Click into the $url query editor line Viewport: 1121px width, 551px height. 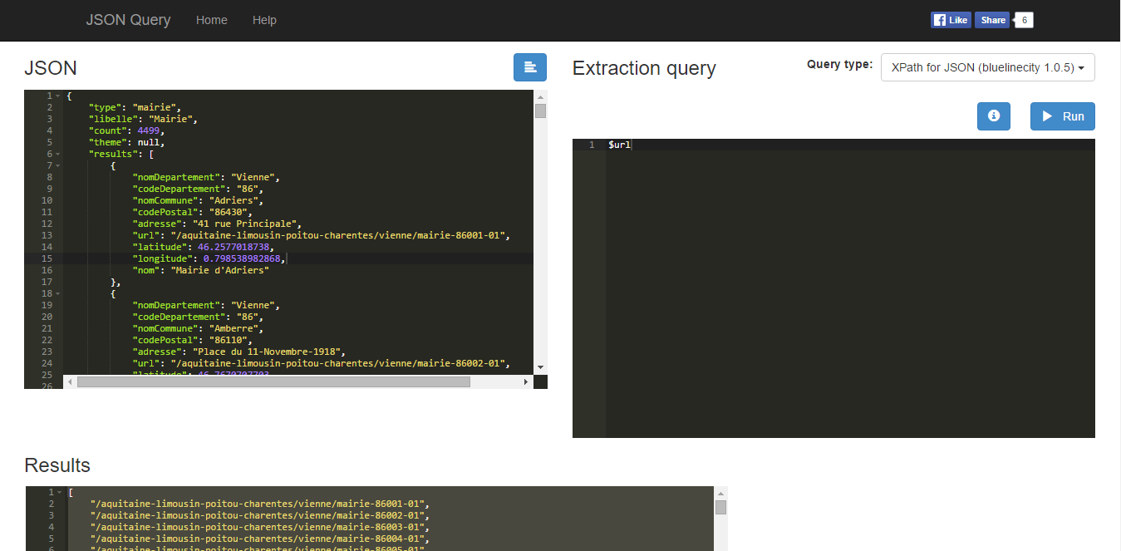(x=620, y=145)
